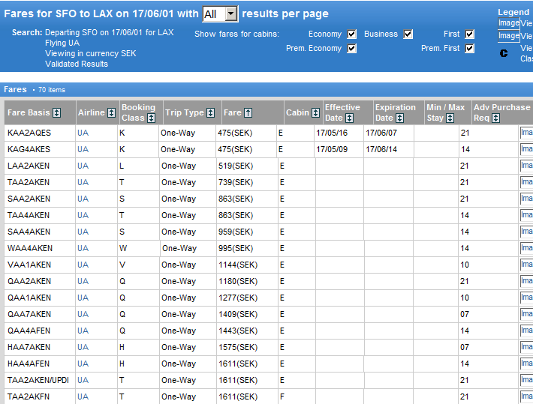
Task: Click the Airline column sort icon
Action: click(111, 112)
